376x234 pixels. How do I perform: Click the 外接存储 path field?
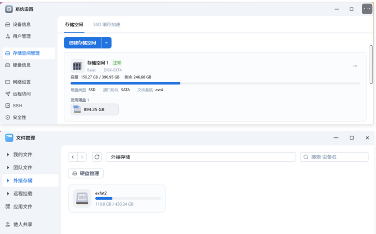click(201, 157)
